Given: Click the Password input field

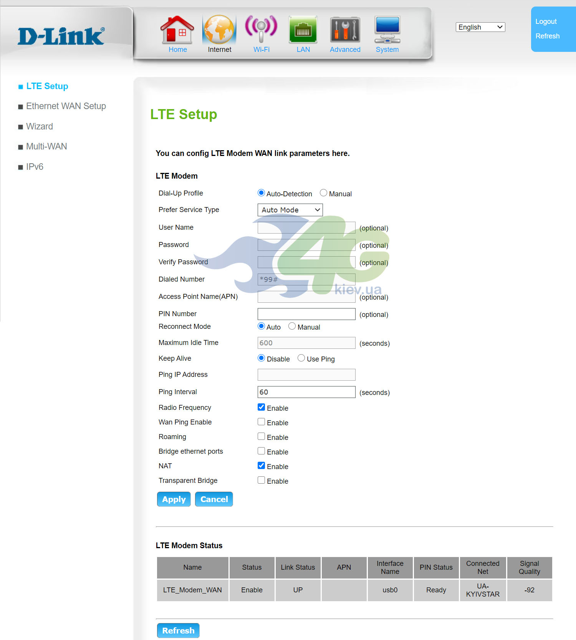Looking at the screenshot, I should (x=306, y=245).
